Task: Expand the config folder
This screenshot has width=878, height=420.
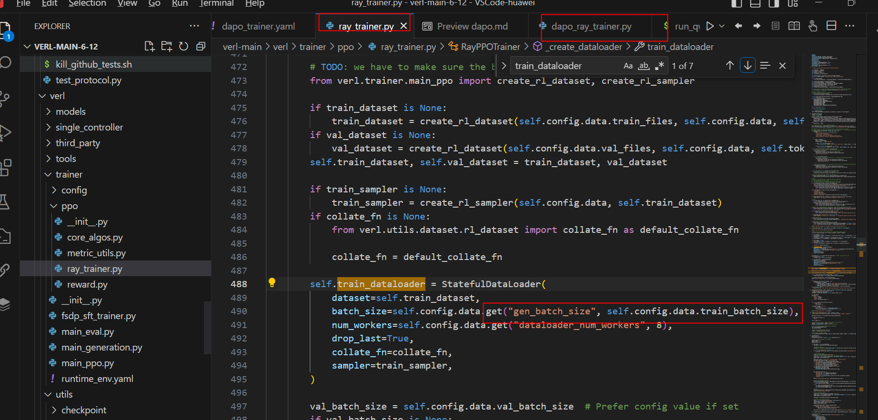Action: pos(54,190)
